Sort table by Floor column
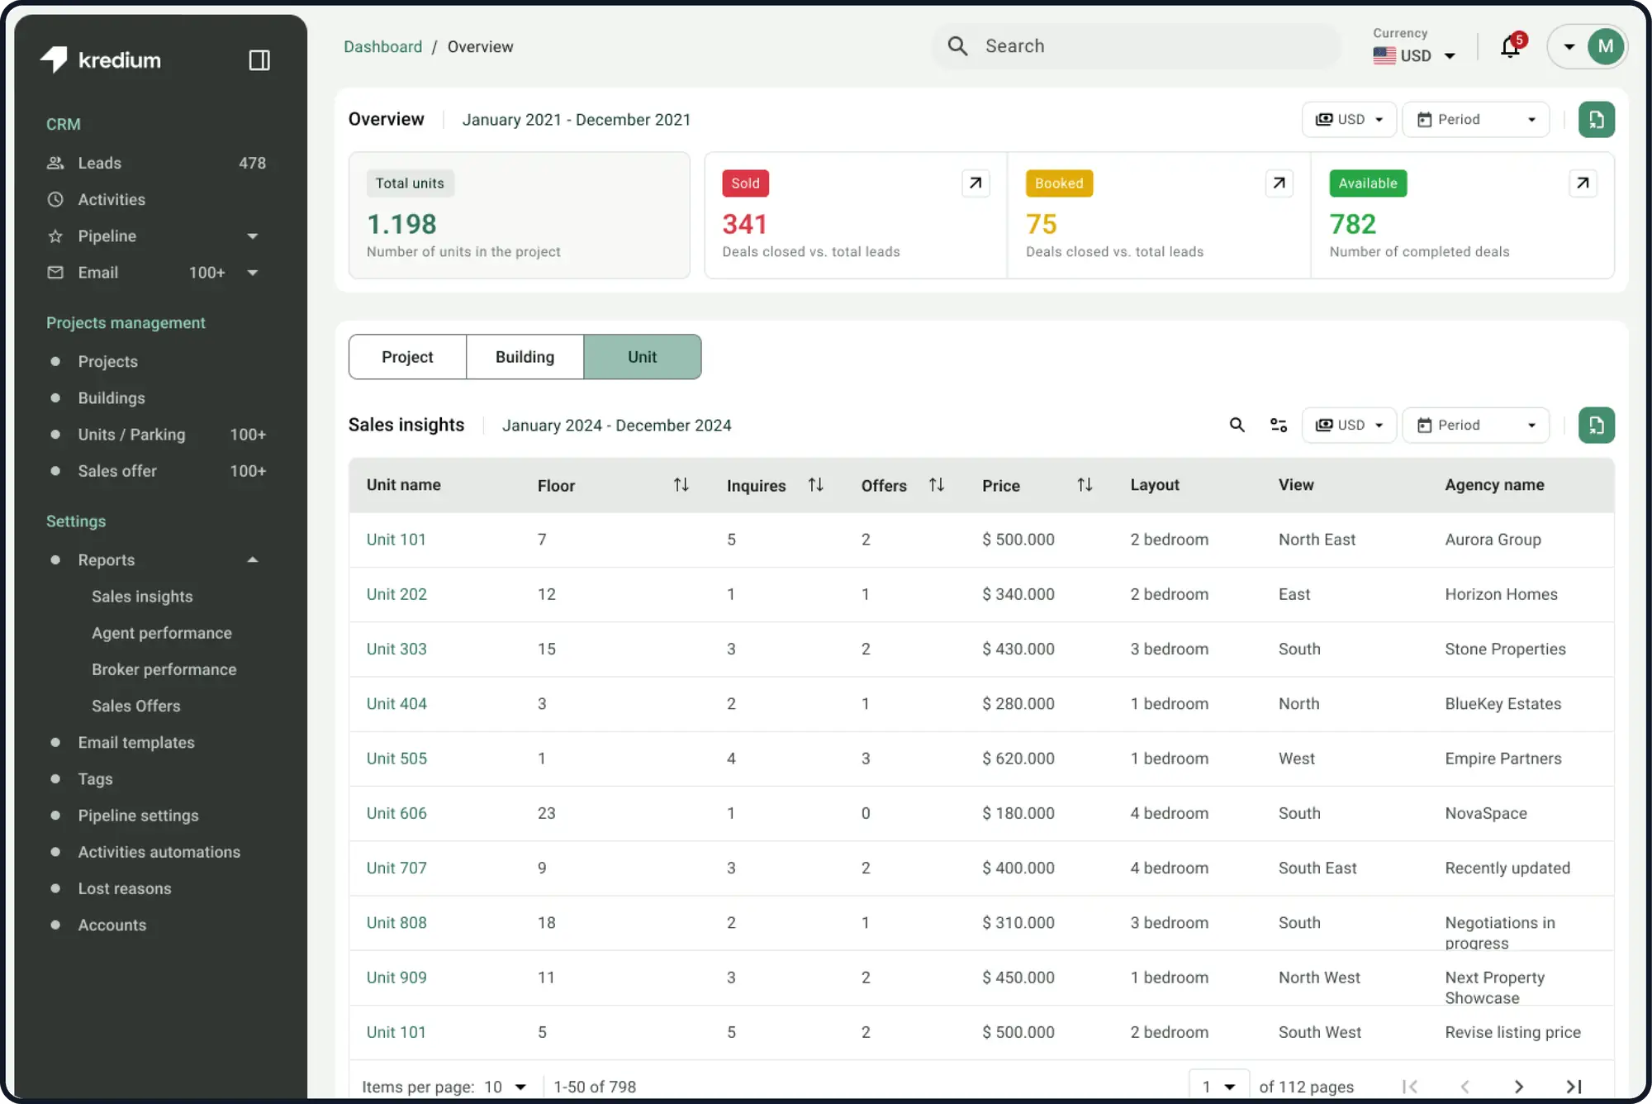This screenshot has height=1104, width=1652. point(681,485)
